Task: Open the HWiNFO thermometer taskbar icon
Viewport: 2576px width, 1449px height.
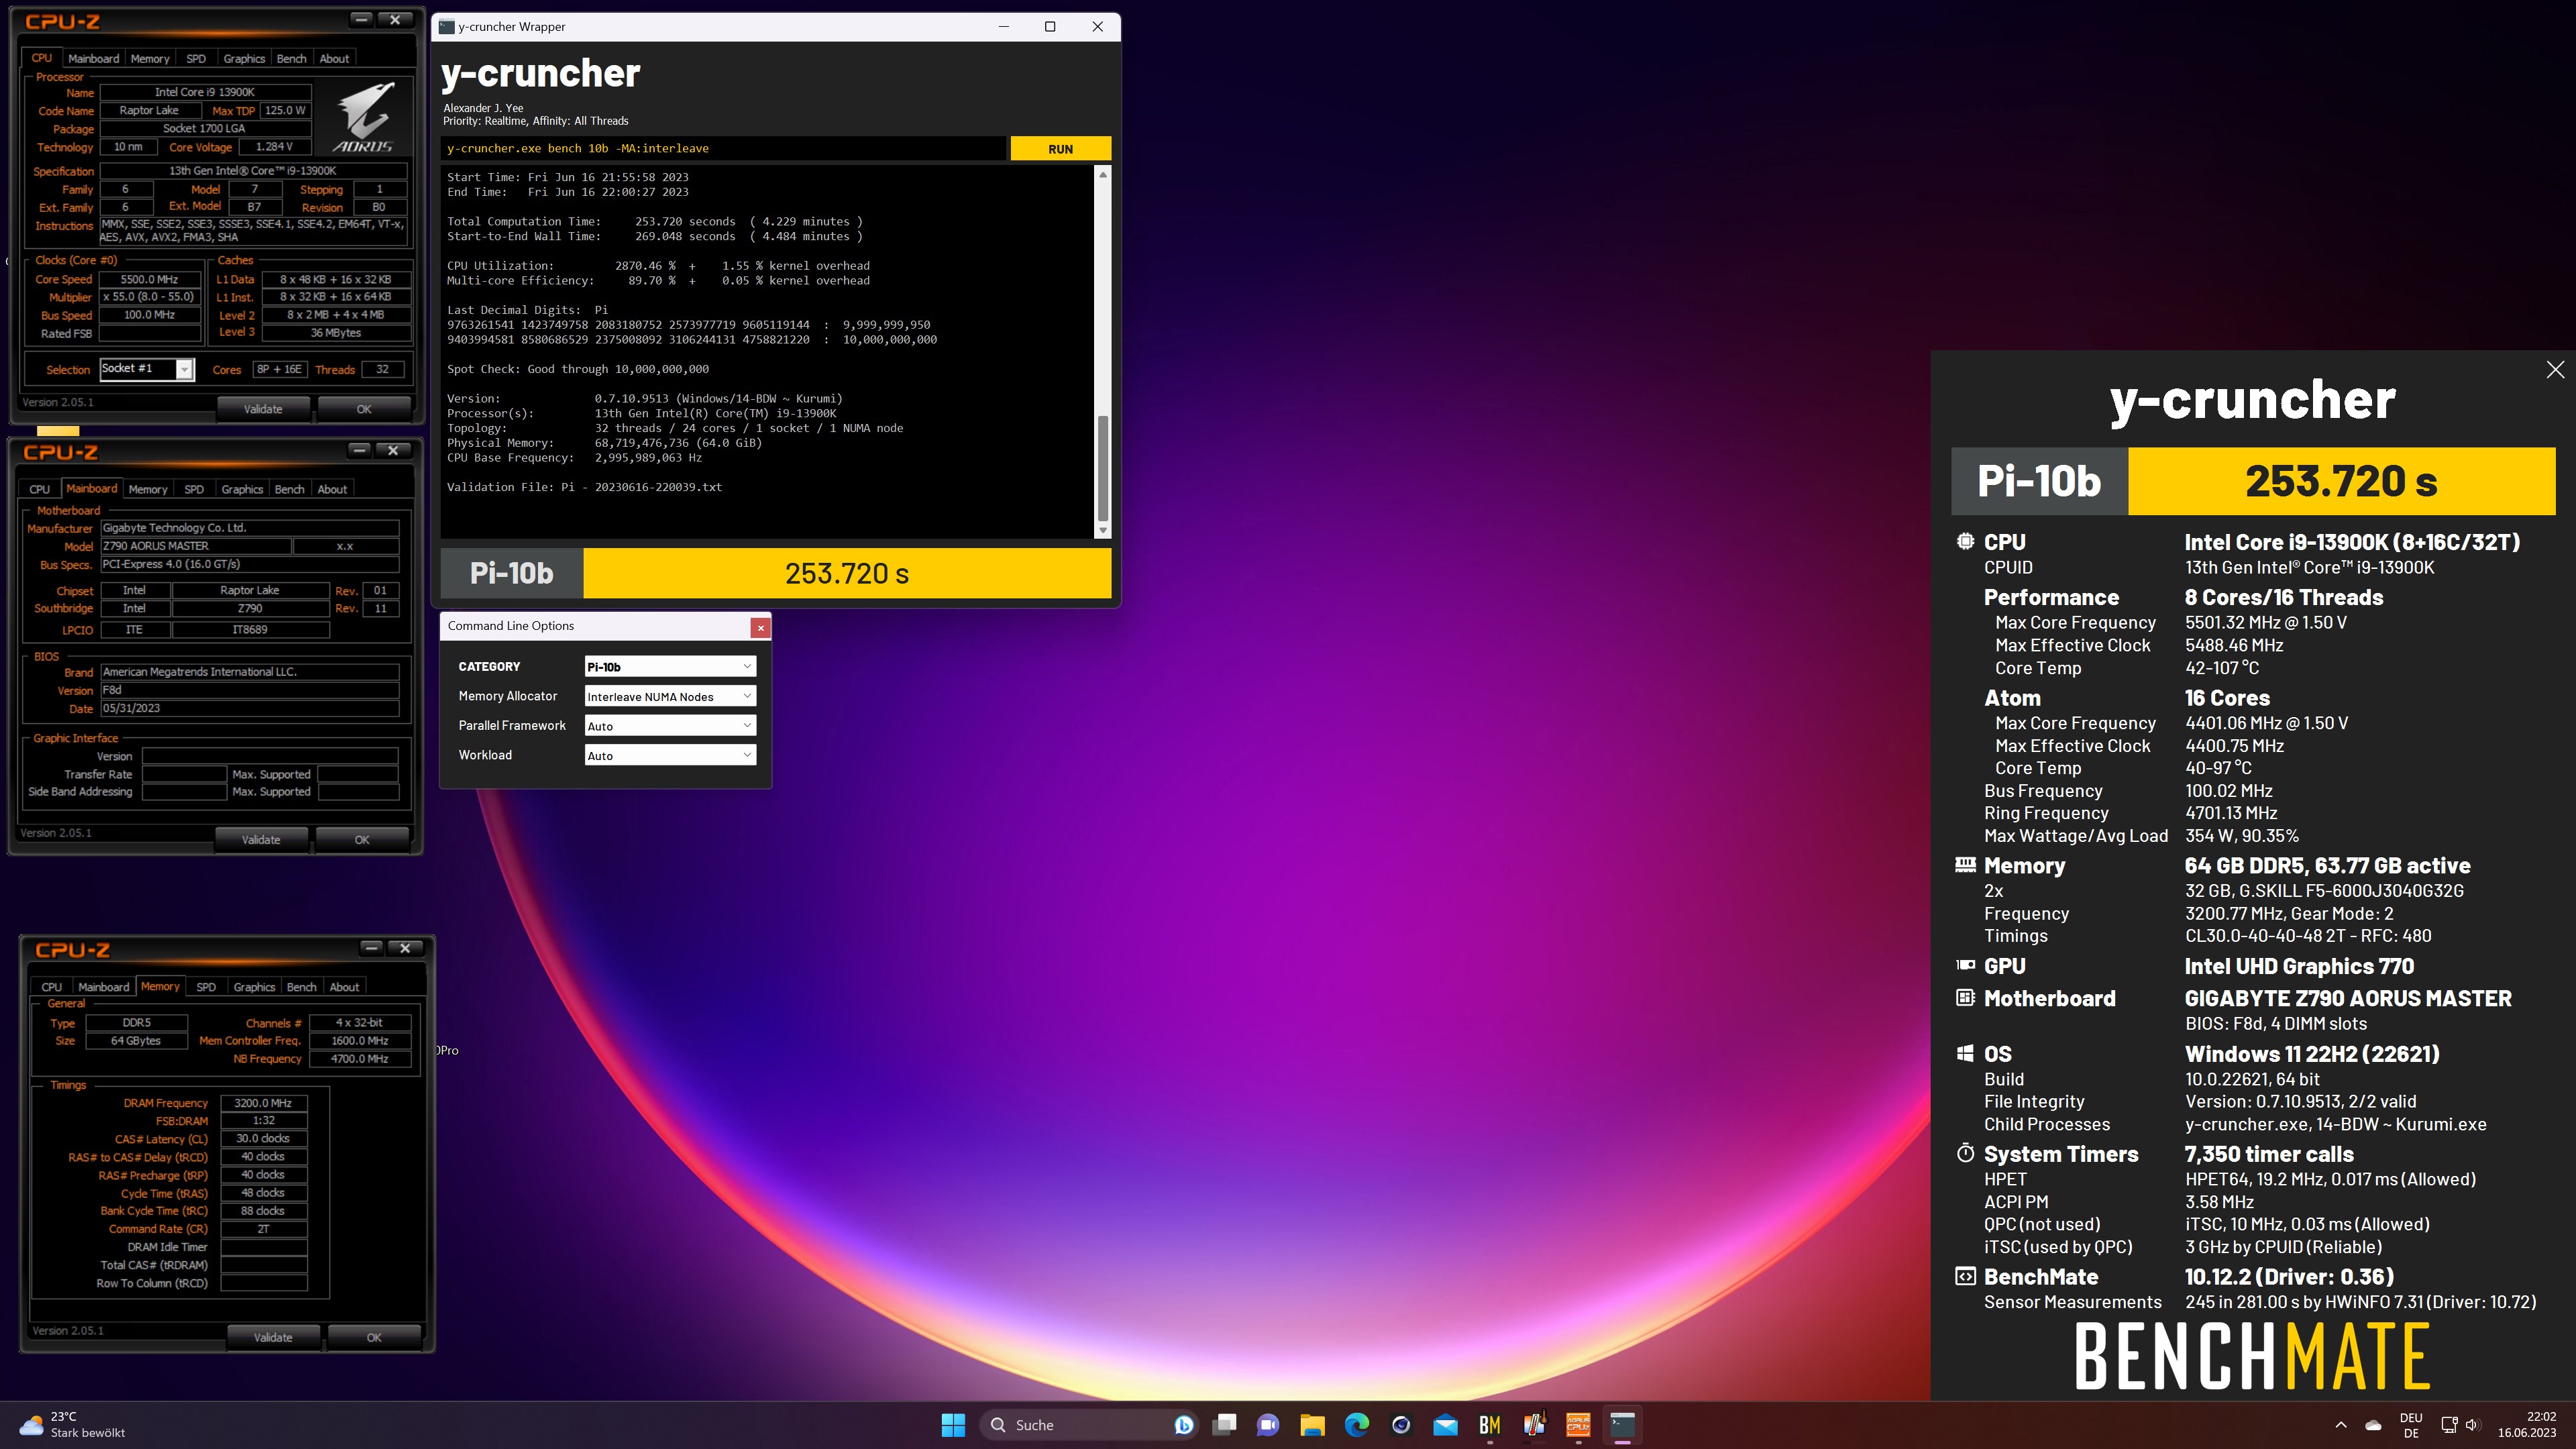Action: point(1534,1425)
